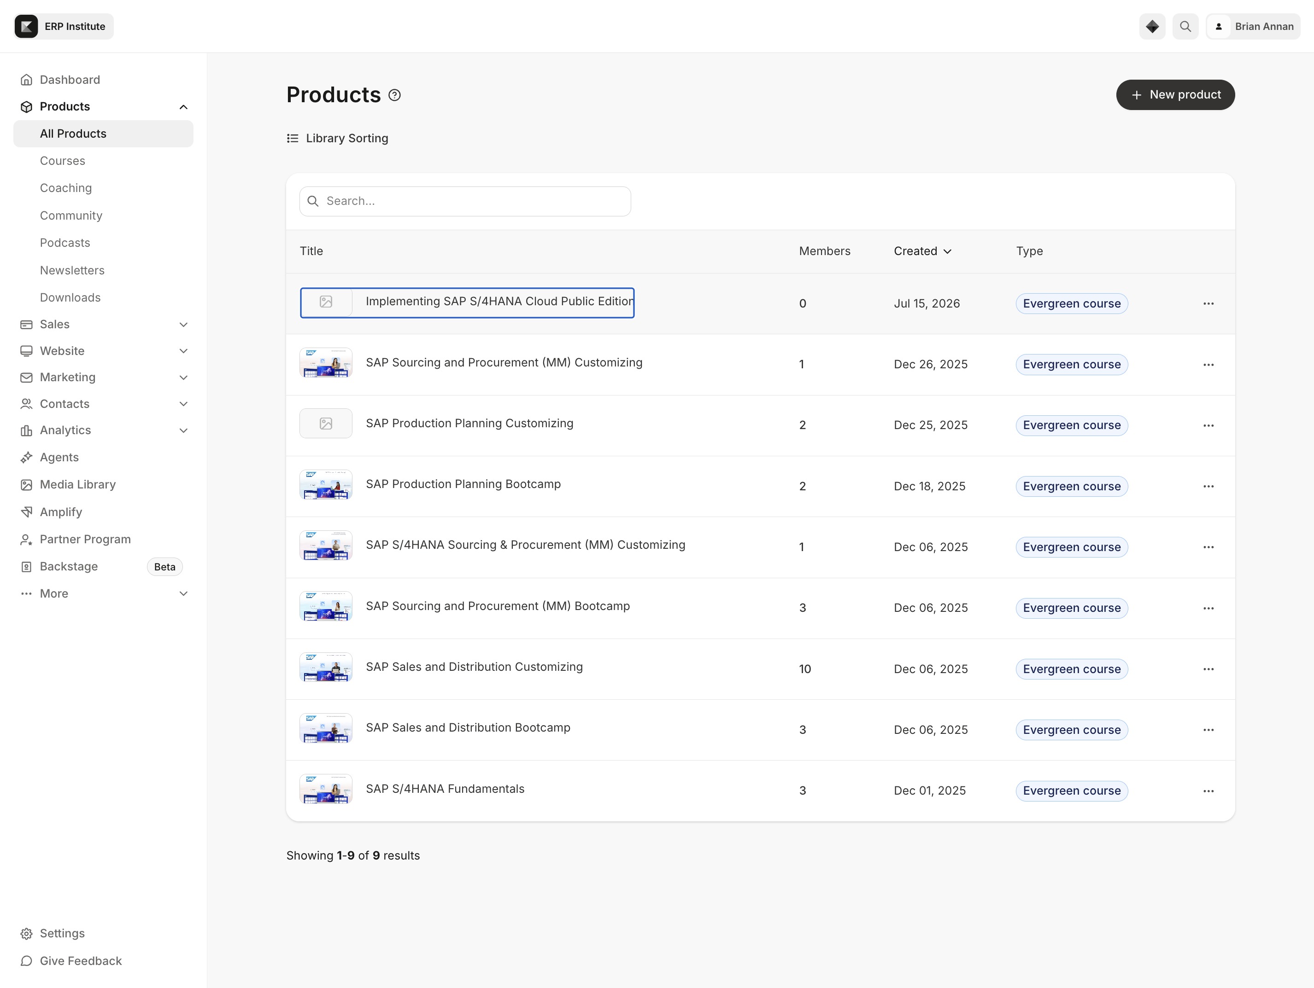Open row menu for SAP Production Planning Customizing
The image size is (1314, 988).
pos(1208,425)
